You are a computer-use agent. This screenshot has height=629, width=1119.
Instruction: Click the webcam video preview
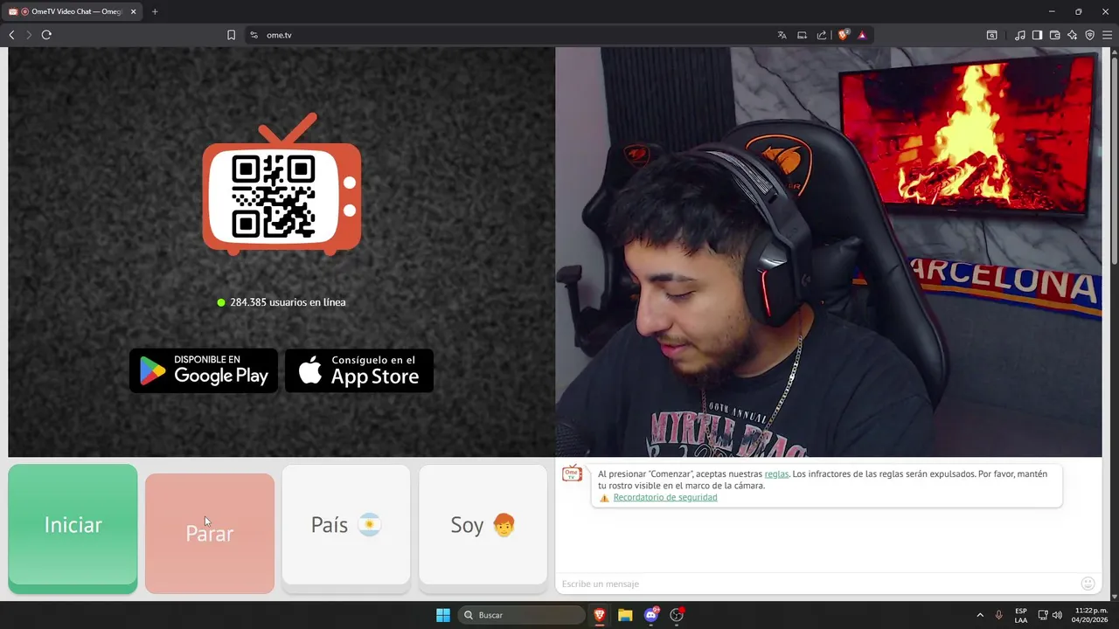pyautogui.click(x=829, y=252)
